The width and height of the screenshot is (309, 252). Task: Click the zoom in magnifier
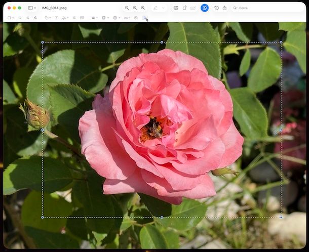143,8
